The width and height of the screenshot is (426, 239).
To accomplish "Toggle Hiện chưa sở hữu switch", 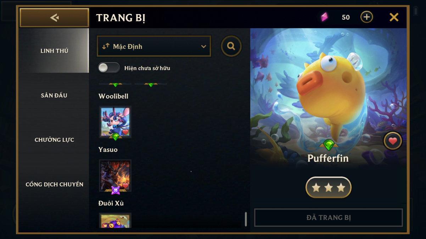I will [x=109, y=68].
